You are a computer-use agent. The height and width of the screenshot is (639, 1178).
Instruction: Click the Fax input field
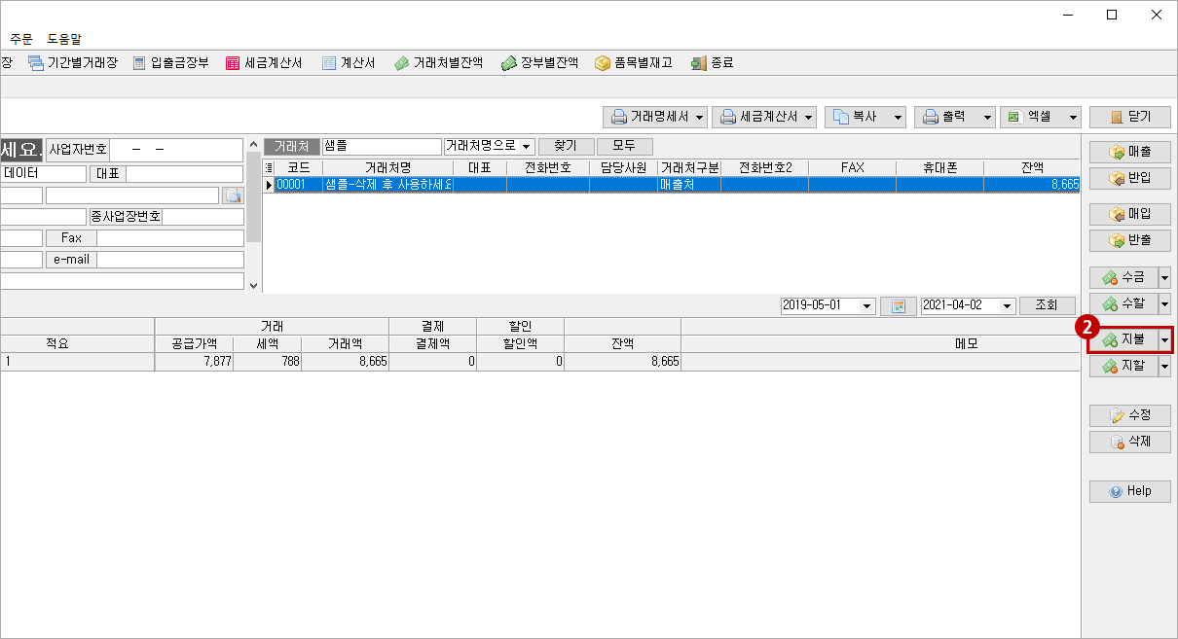(x=170, y=238)
